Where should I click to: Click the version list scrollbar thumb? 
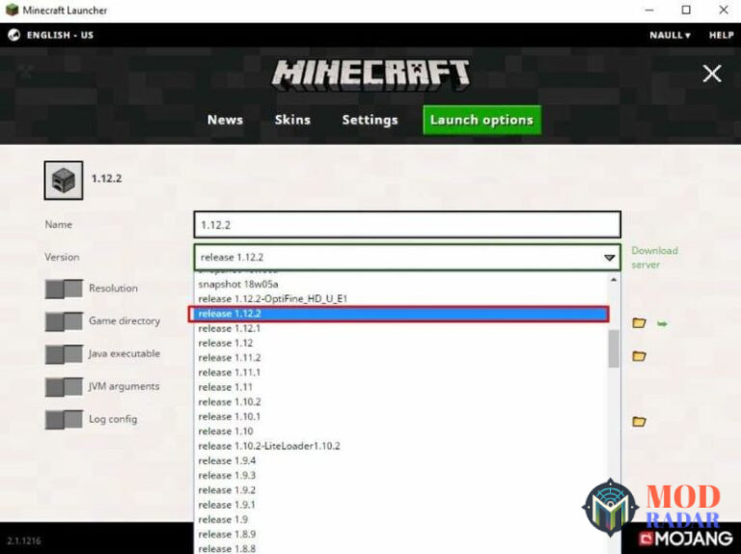point(614,348)
